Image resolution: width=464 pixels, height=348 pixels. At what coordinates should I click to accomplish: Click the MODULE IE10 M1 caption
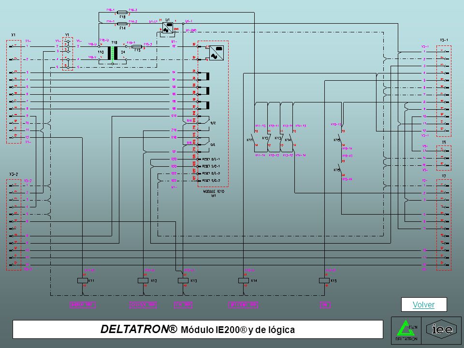coord(214,193)
